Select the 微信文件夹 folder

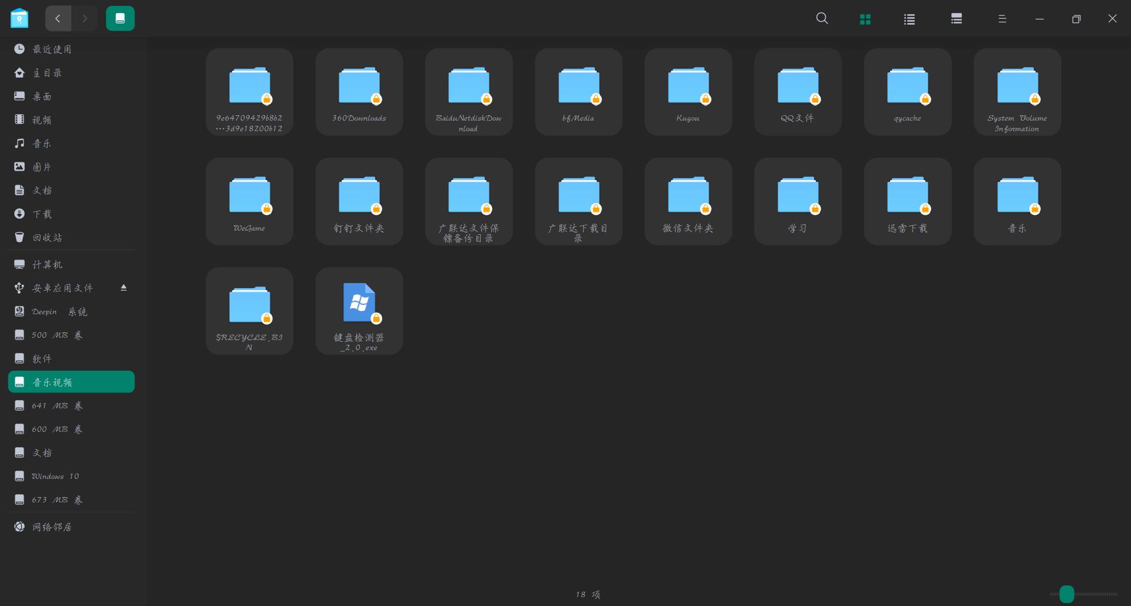point(688,201)
